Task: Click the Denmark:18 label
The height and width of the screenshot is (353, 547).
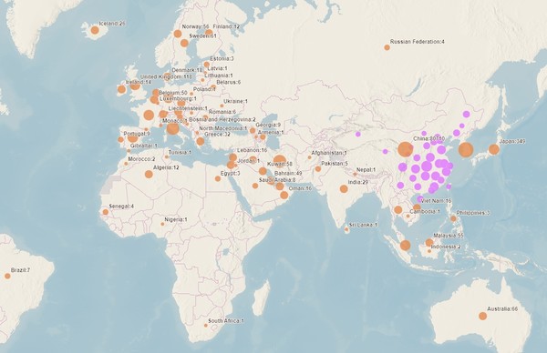Action: (187, 70)
